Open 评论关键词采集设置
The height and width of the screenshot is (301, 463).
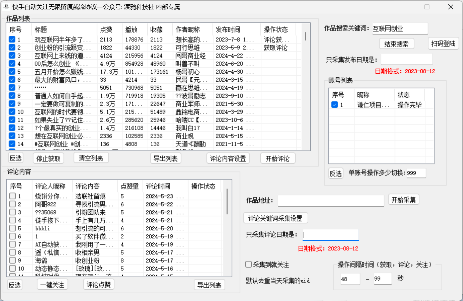tap(275, 219)
